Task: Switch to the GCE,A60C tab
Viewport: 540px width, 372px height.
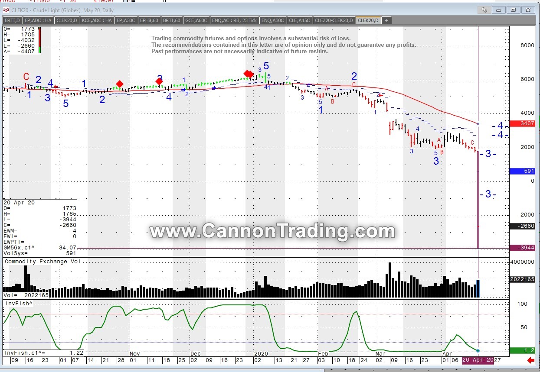Action: point(196,20)
